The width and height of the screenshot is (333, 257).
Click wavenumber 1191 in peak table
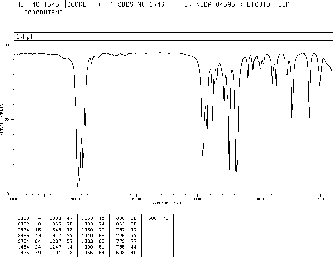coord(55,253)
